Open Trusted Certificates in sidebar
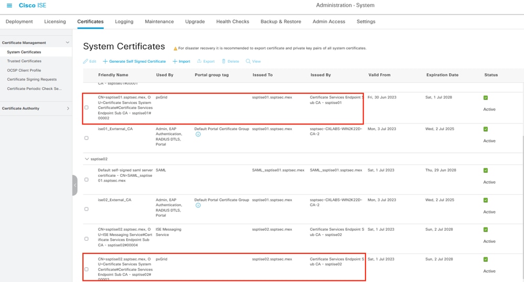 coord(24,61)
